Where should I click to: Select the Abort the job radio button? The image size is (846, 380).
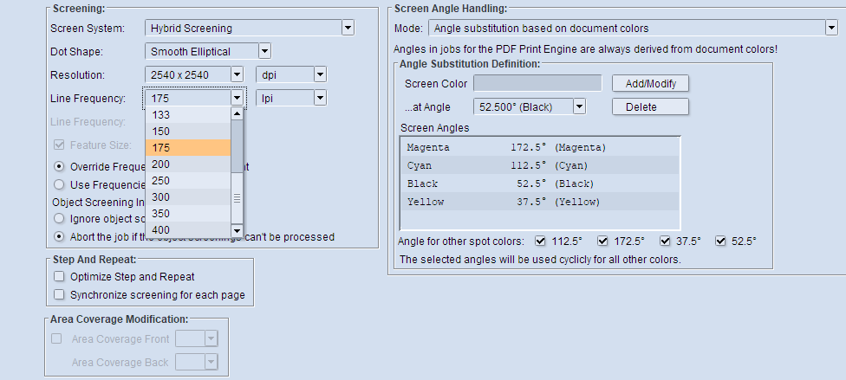(x=59, y=236)
